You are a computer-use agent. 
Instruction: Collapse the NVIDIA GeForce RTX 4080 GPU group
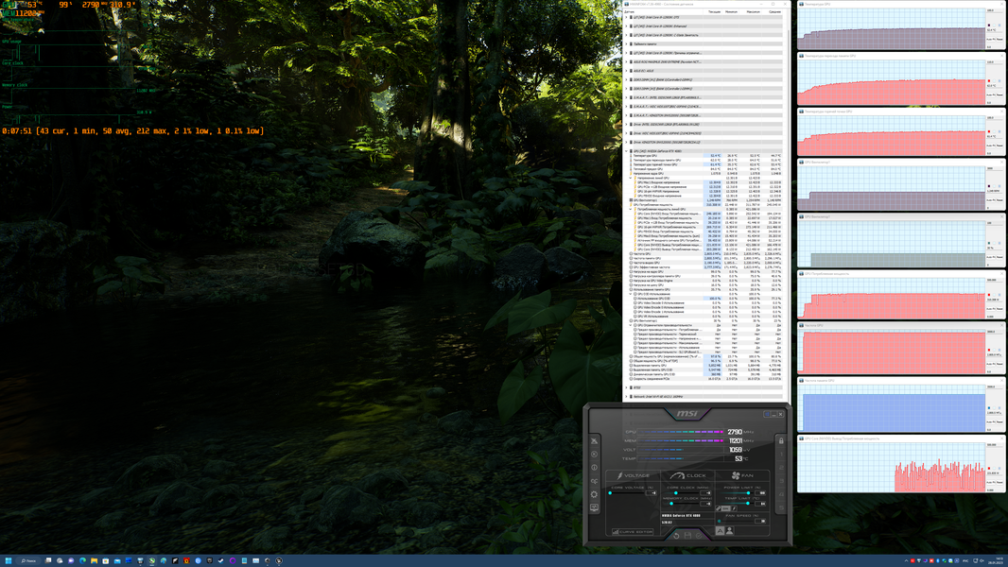click(x=627, y=151)
